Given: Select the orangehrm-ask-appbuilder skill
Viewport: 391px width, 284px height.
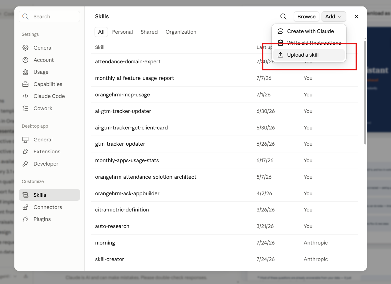Looking at the screenshot, I should pos(224,193).
